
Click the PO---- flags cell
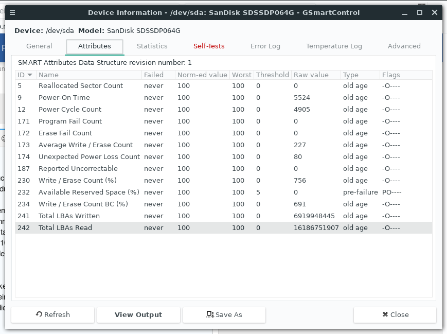point(391,192)
